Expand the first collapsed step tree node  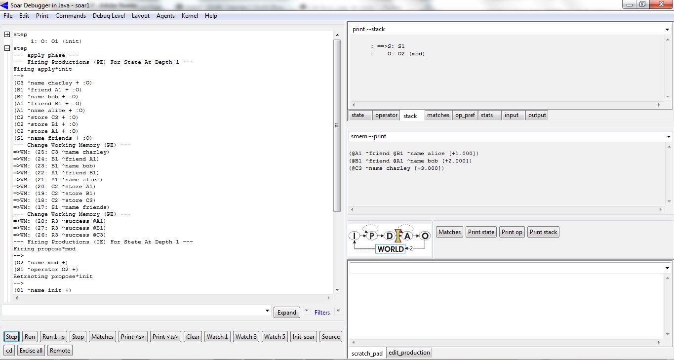pos(7,35)
